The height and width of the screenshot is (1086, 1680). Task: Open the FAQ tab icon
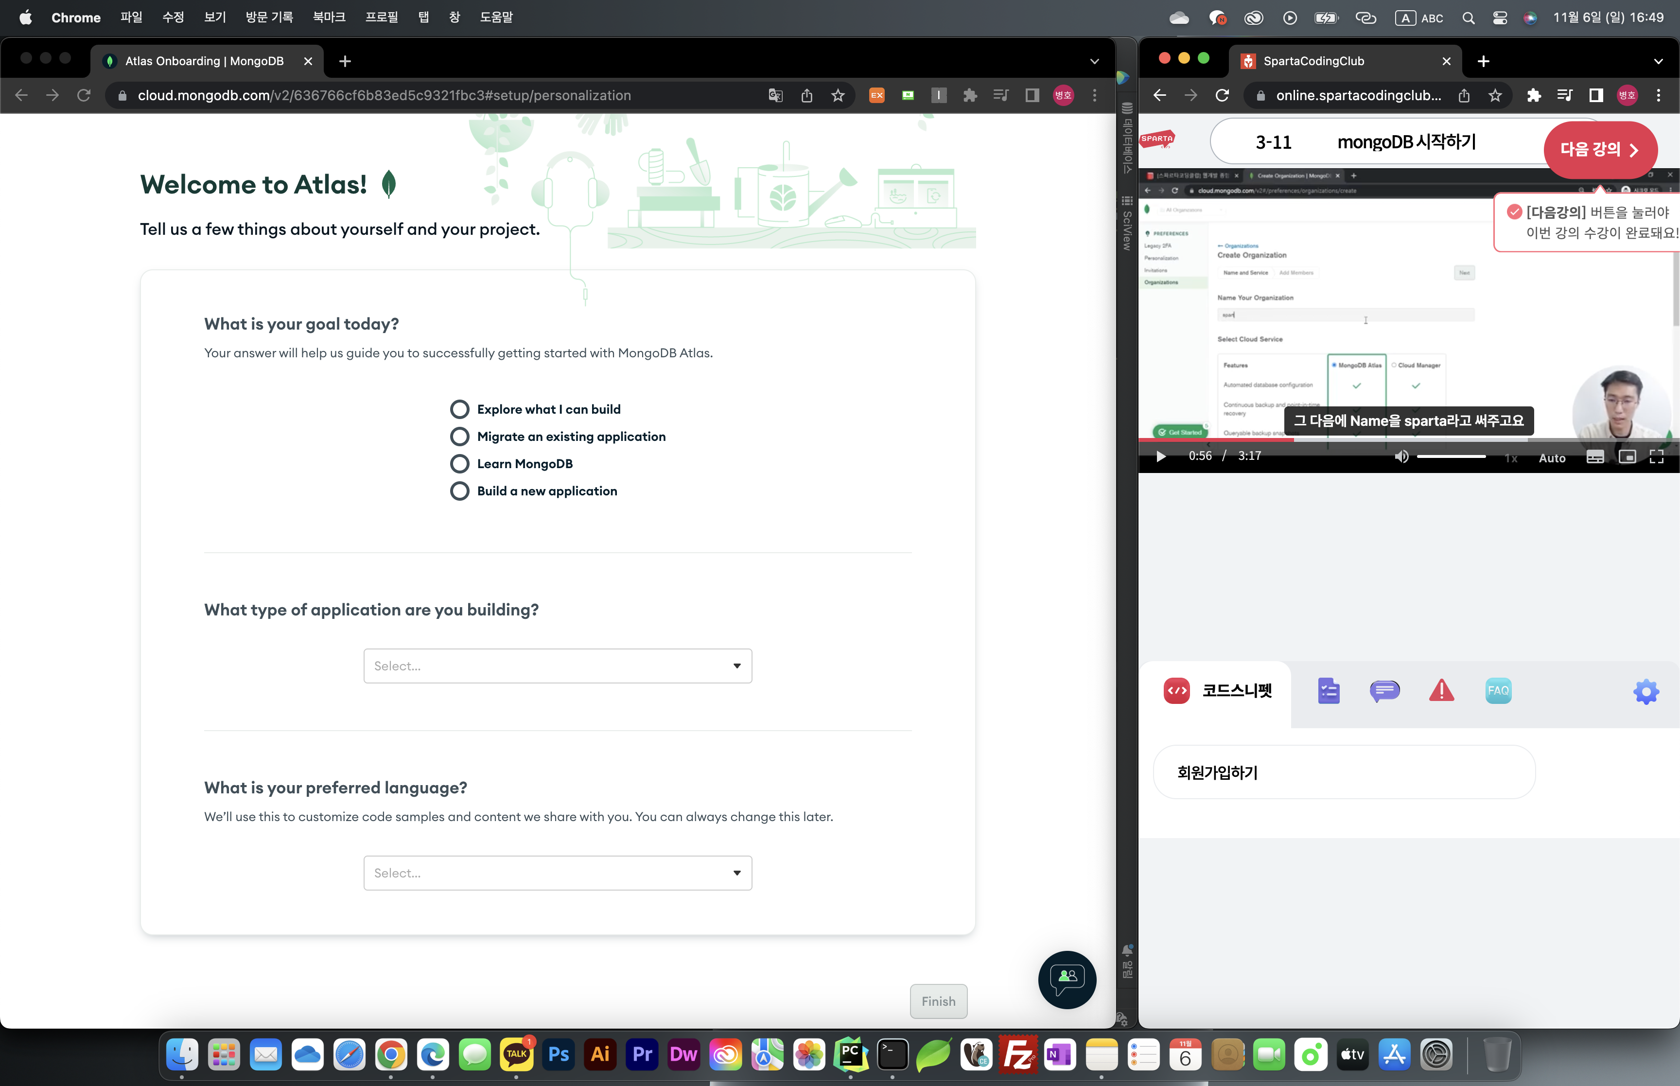1498,691
